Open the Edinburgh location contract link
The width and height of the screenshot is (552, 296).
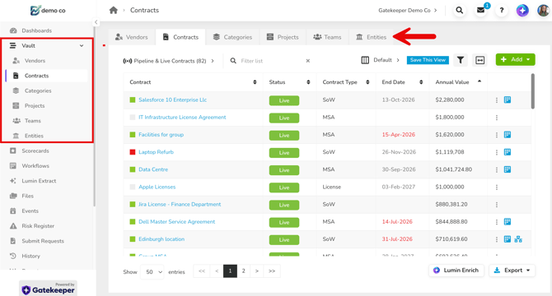(161, 239)
